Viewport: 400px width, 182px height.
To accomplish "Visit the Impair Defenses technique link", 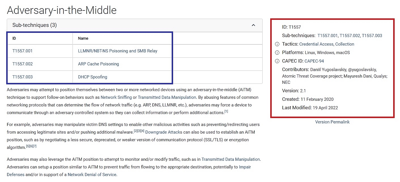I will [245, 167].
